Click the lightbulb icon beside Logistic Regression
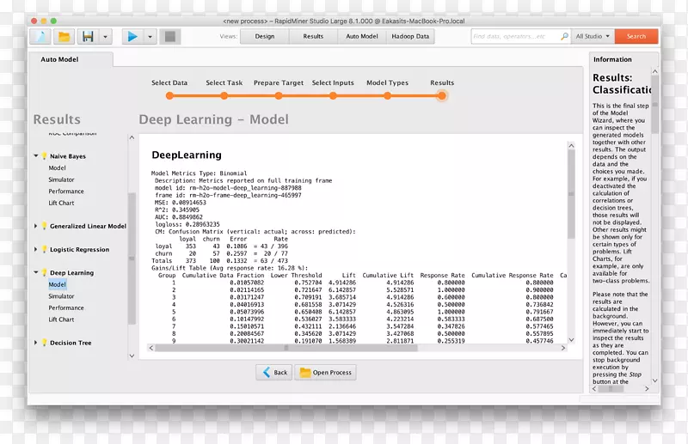 [44, 250]
